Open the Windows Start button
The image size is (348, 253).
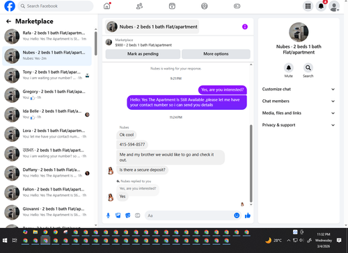pos(5,240)
